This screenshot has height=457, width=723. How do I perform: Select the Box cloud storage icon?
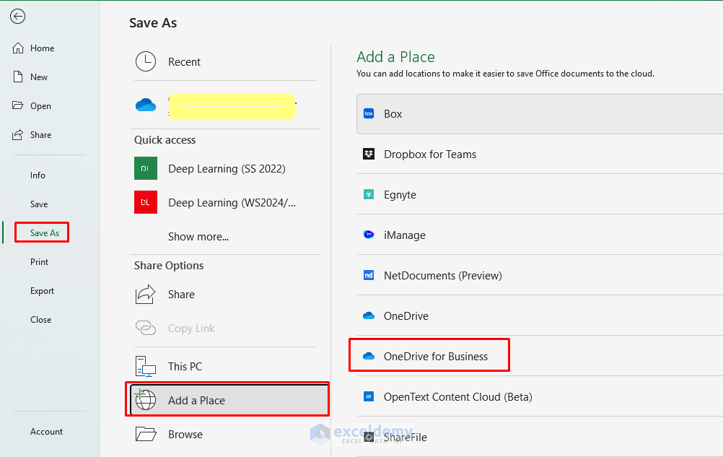tap(369, 114)
